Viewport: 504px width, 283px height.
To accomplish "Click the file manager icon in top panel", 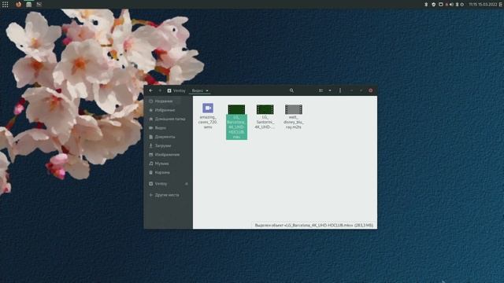I will (29, 5).
